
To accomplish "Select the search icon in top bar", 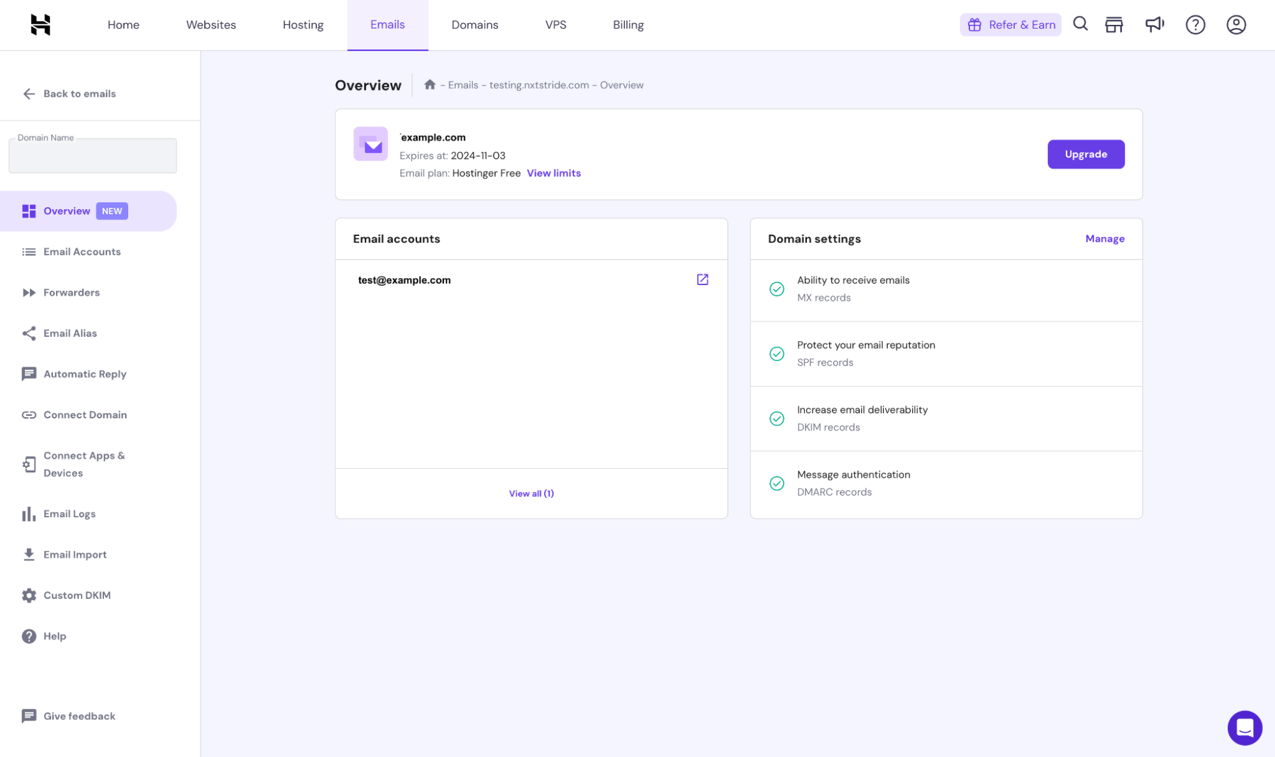I will coord(1080,24).
